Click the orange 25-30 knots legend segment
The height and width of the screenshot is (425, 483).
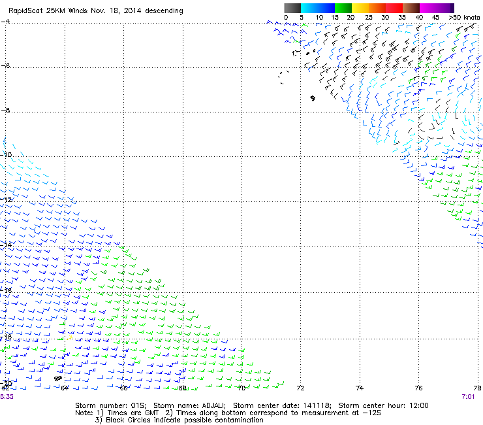point(377,8)
